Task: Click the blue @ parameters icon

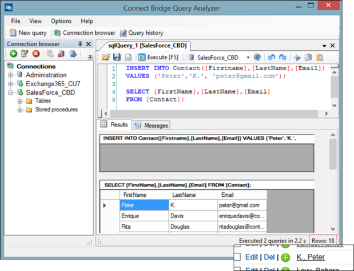Action: point(257,57)
